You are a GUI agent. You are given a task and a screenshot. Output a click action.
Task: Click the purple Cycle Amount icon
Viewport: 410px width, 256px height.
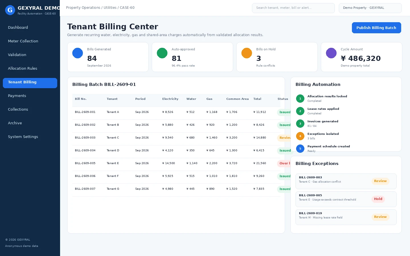pyautogui.click(x=331, y=53)
